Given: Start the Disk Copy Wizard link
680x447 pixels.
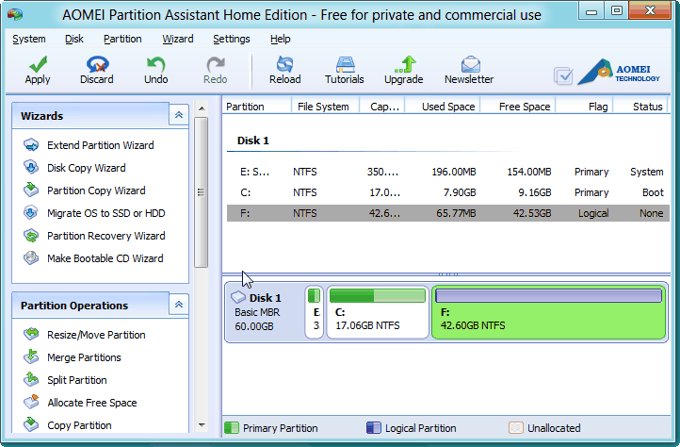Looking at the screenshot, I should [87, 168].
